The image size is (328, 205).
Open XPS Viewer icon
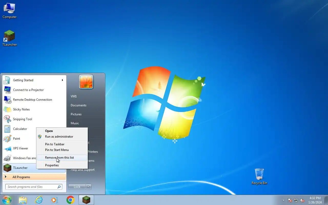7,148
